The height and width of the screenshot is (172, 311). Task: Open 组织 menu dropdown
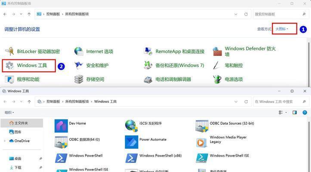pos(9,113)
